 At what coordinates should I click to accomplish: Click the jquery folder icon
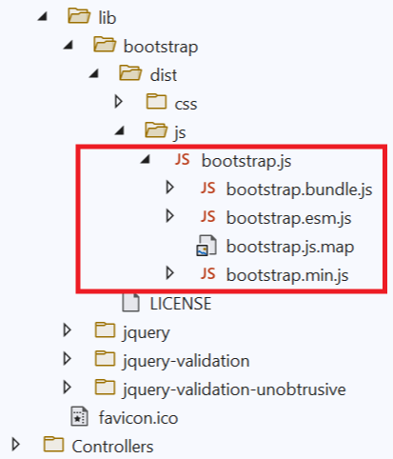[x=105, y=330]
